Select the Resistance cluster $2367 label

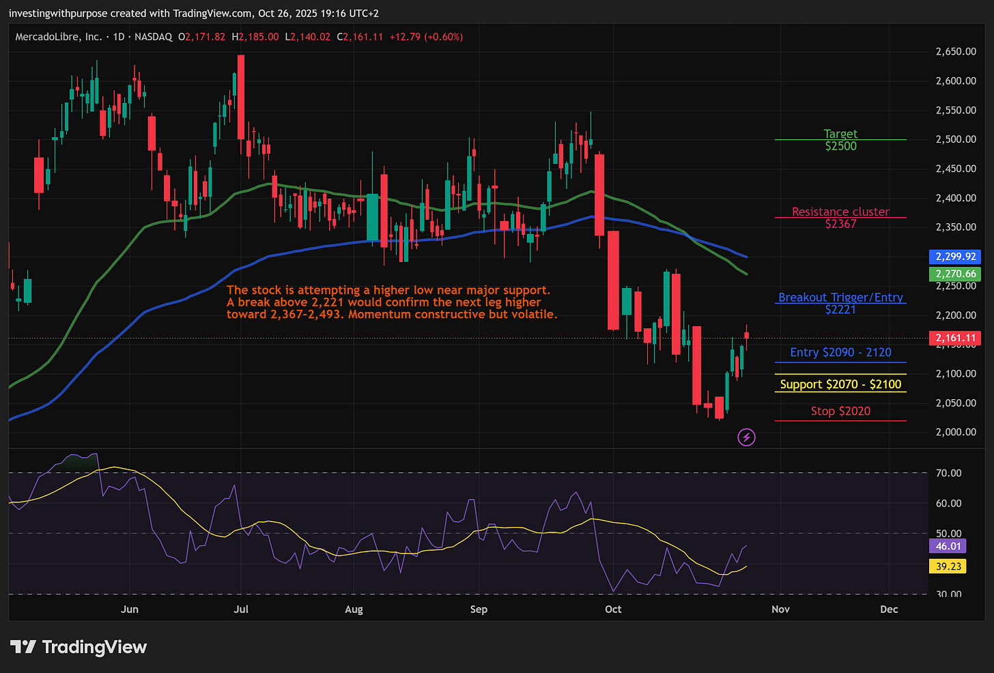click(x=840, y=218)
